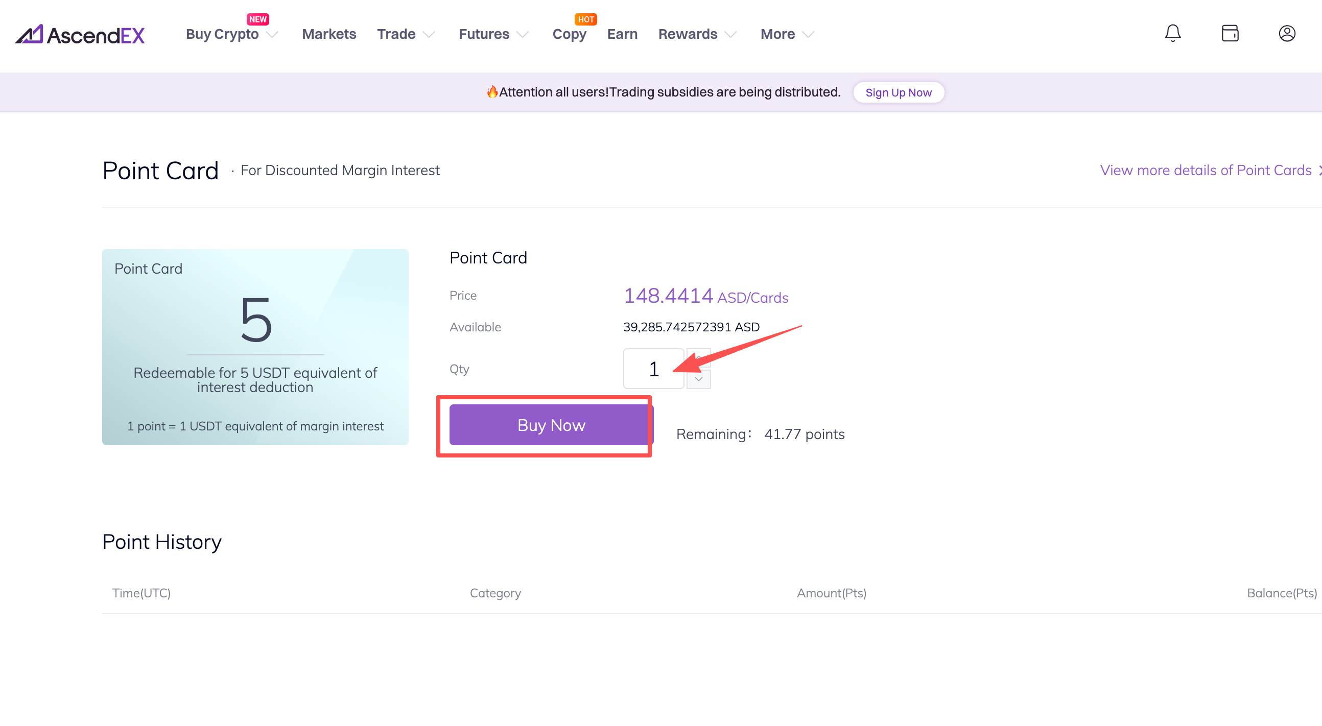Open the Copy trading page
The width and height of the screenshot is (1322, 726).
point(569,34)
